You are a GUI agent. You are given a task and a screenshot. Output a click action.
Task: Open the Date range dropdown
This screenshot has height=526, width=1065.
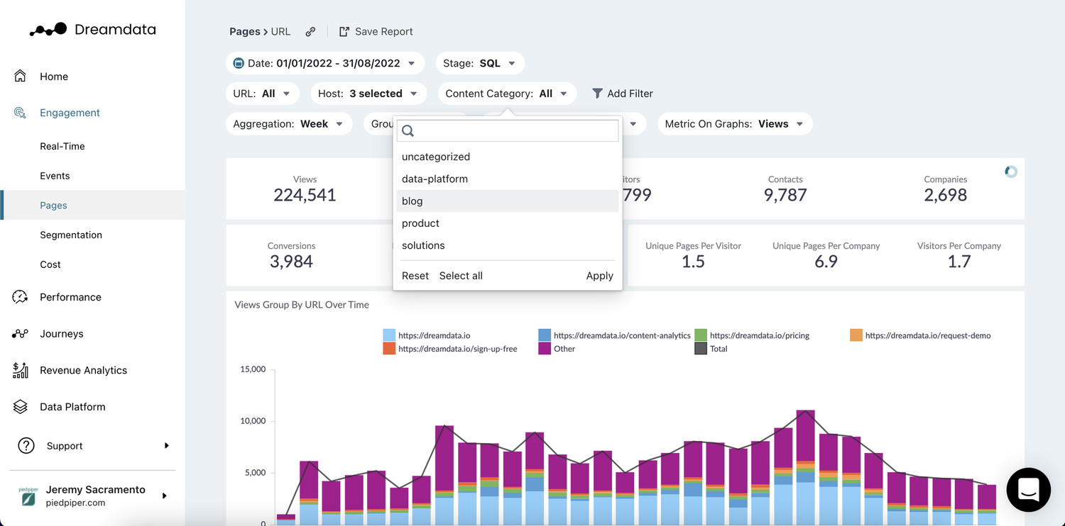[324, 62]
